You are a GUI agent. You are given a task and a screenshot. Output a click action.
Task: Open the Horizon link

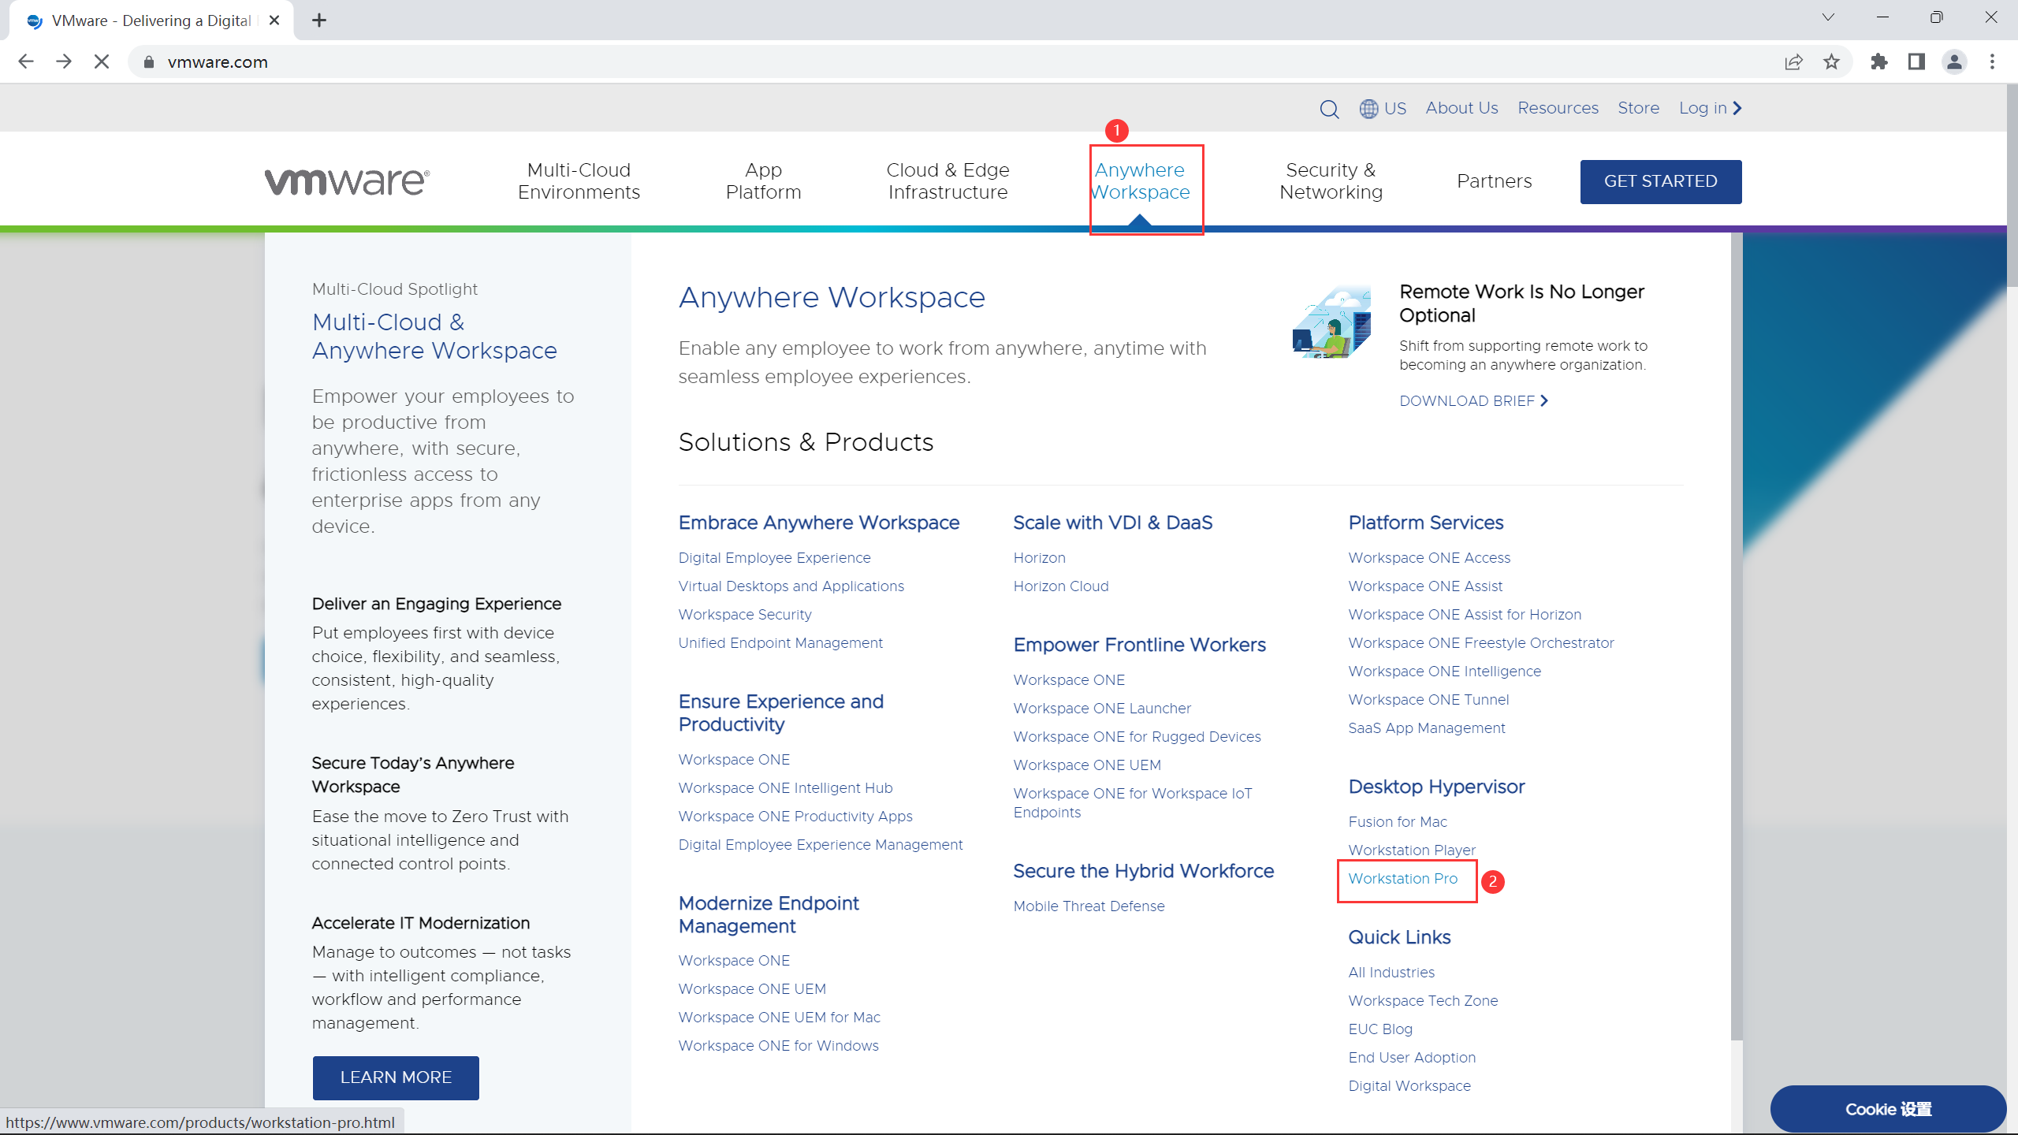[1039, 558]
